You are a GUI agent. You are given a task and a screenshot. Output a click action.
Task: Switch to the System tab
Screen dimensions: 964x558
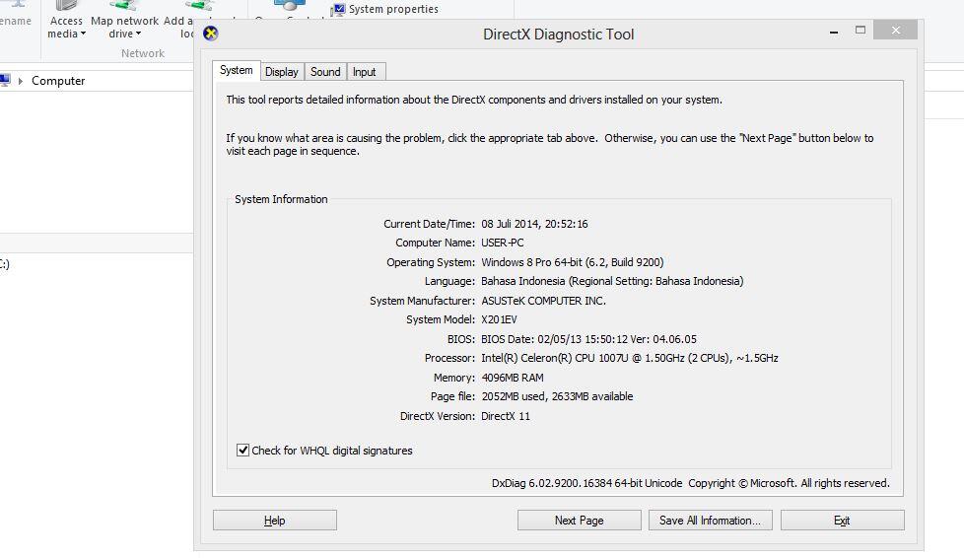point(237,70)
